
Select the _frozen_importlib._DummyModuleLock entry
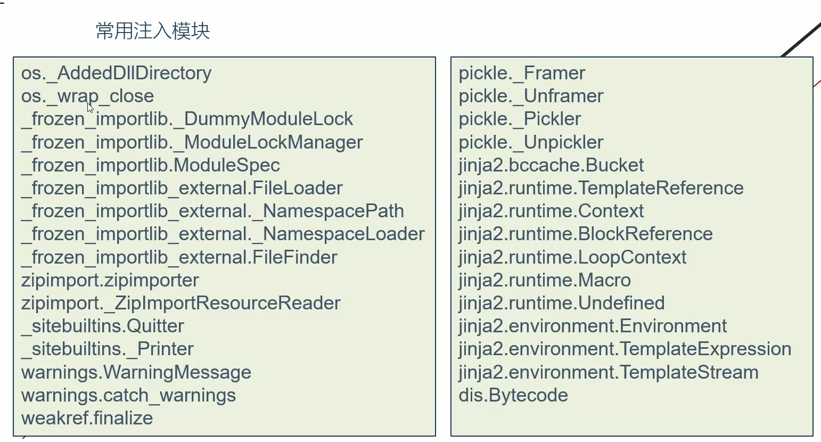187,119
